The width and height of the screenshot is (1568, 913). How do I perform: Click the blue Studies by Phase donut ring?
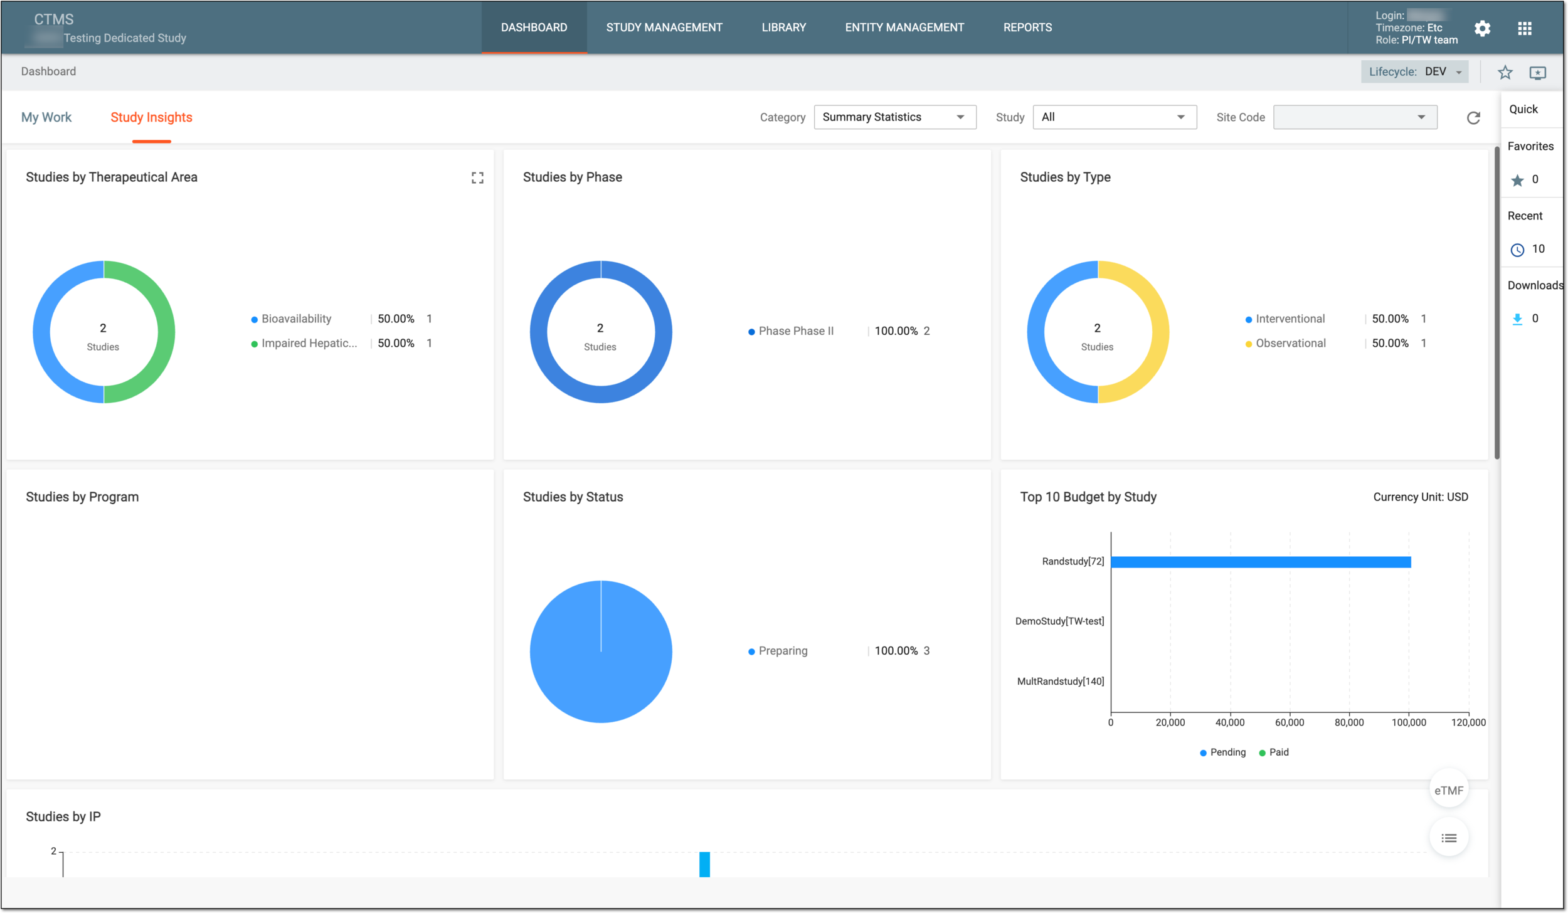click(663, 332)
